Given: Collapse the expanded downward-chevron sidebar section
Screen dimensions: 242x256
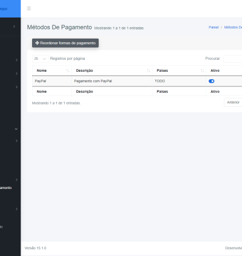Looking at the screenshot, I should (16, 129).
